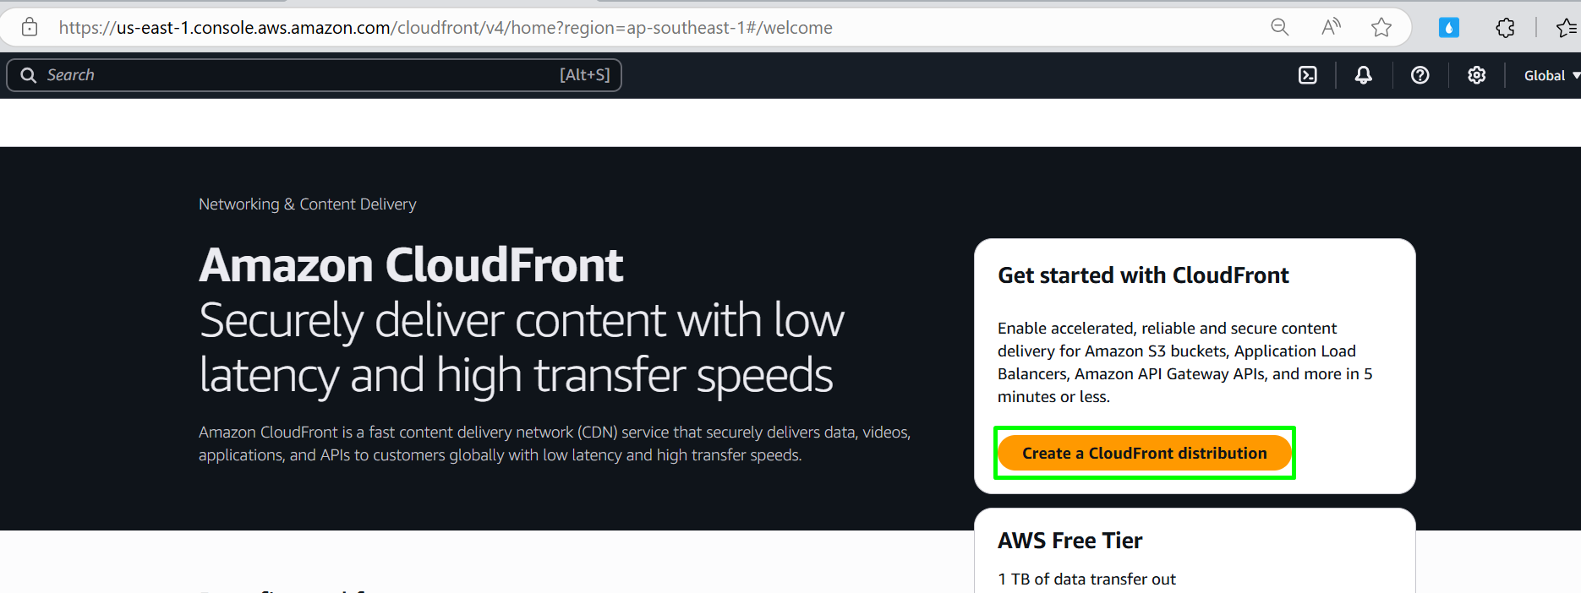Activate the Read aloud icon
Screen dimensions: 1581x593
point(1331,27)
